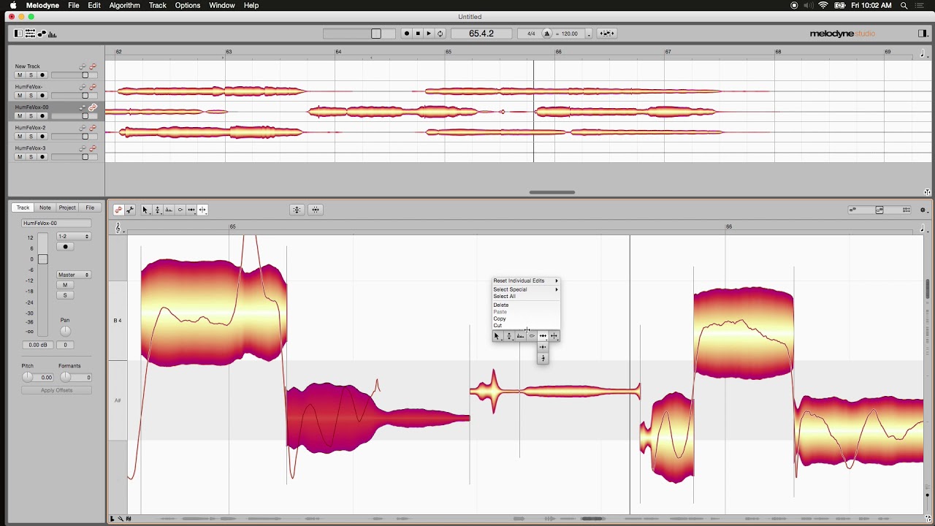Viewport: 935px width, 526px height.
Task: Select the formant tool in note editor toolbar
Action: click(x=169, y=210)
